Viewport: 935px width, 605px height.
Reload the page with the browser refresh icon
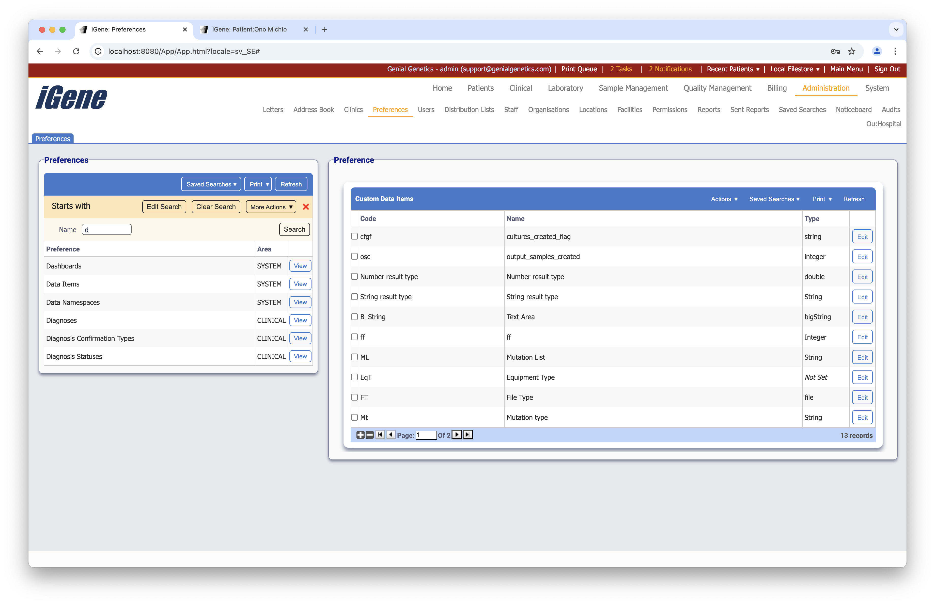76,51
